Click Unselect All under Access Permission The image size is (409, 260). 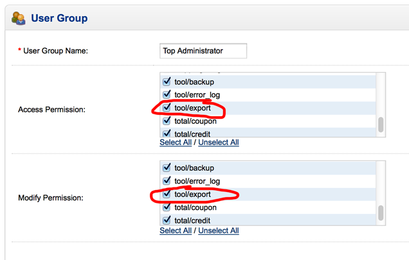219,143
